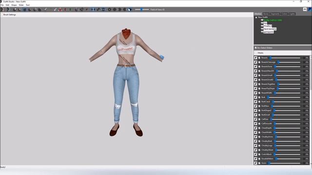
Task: Toggle the Breasts slider checkbox
Action: (x=259, y=58)
